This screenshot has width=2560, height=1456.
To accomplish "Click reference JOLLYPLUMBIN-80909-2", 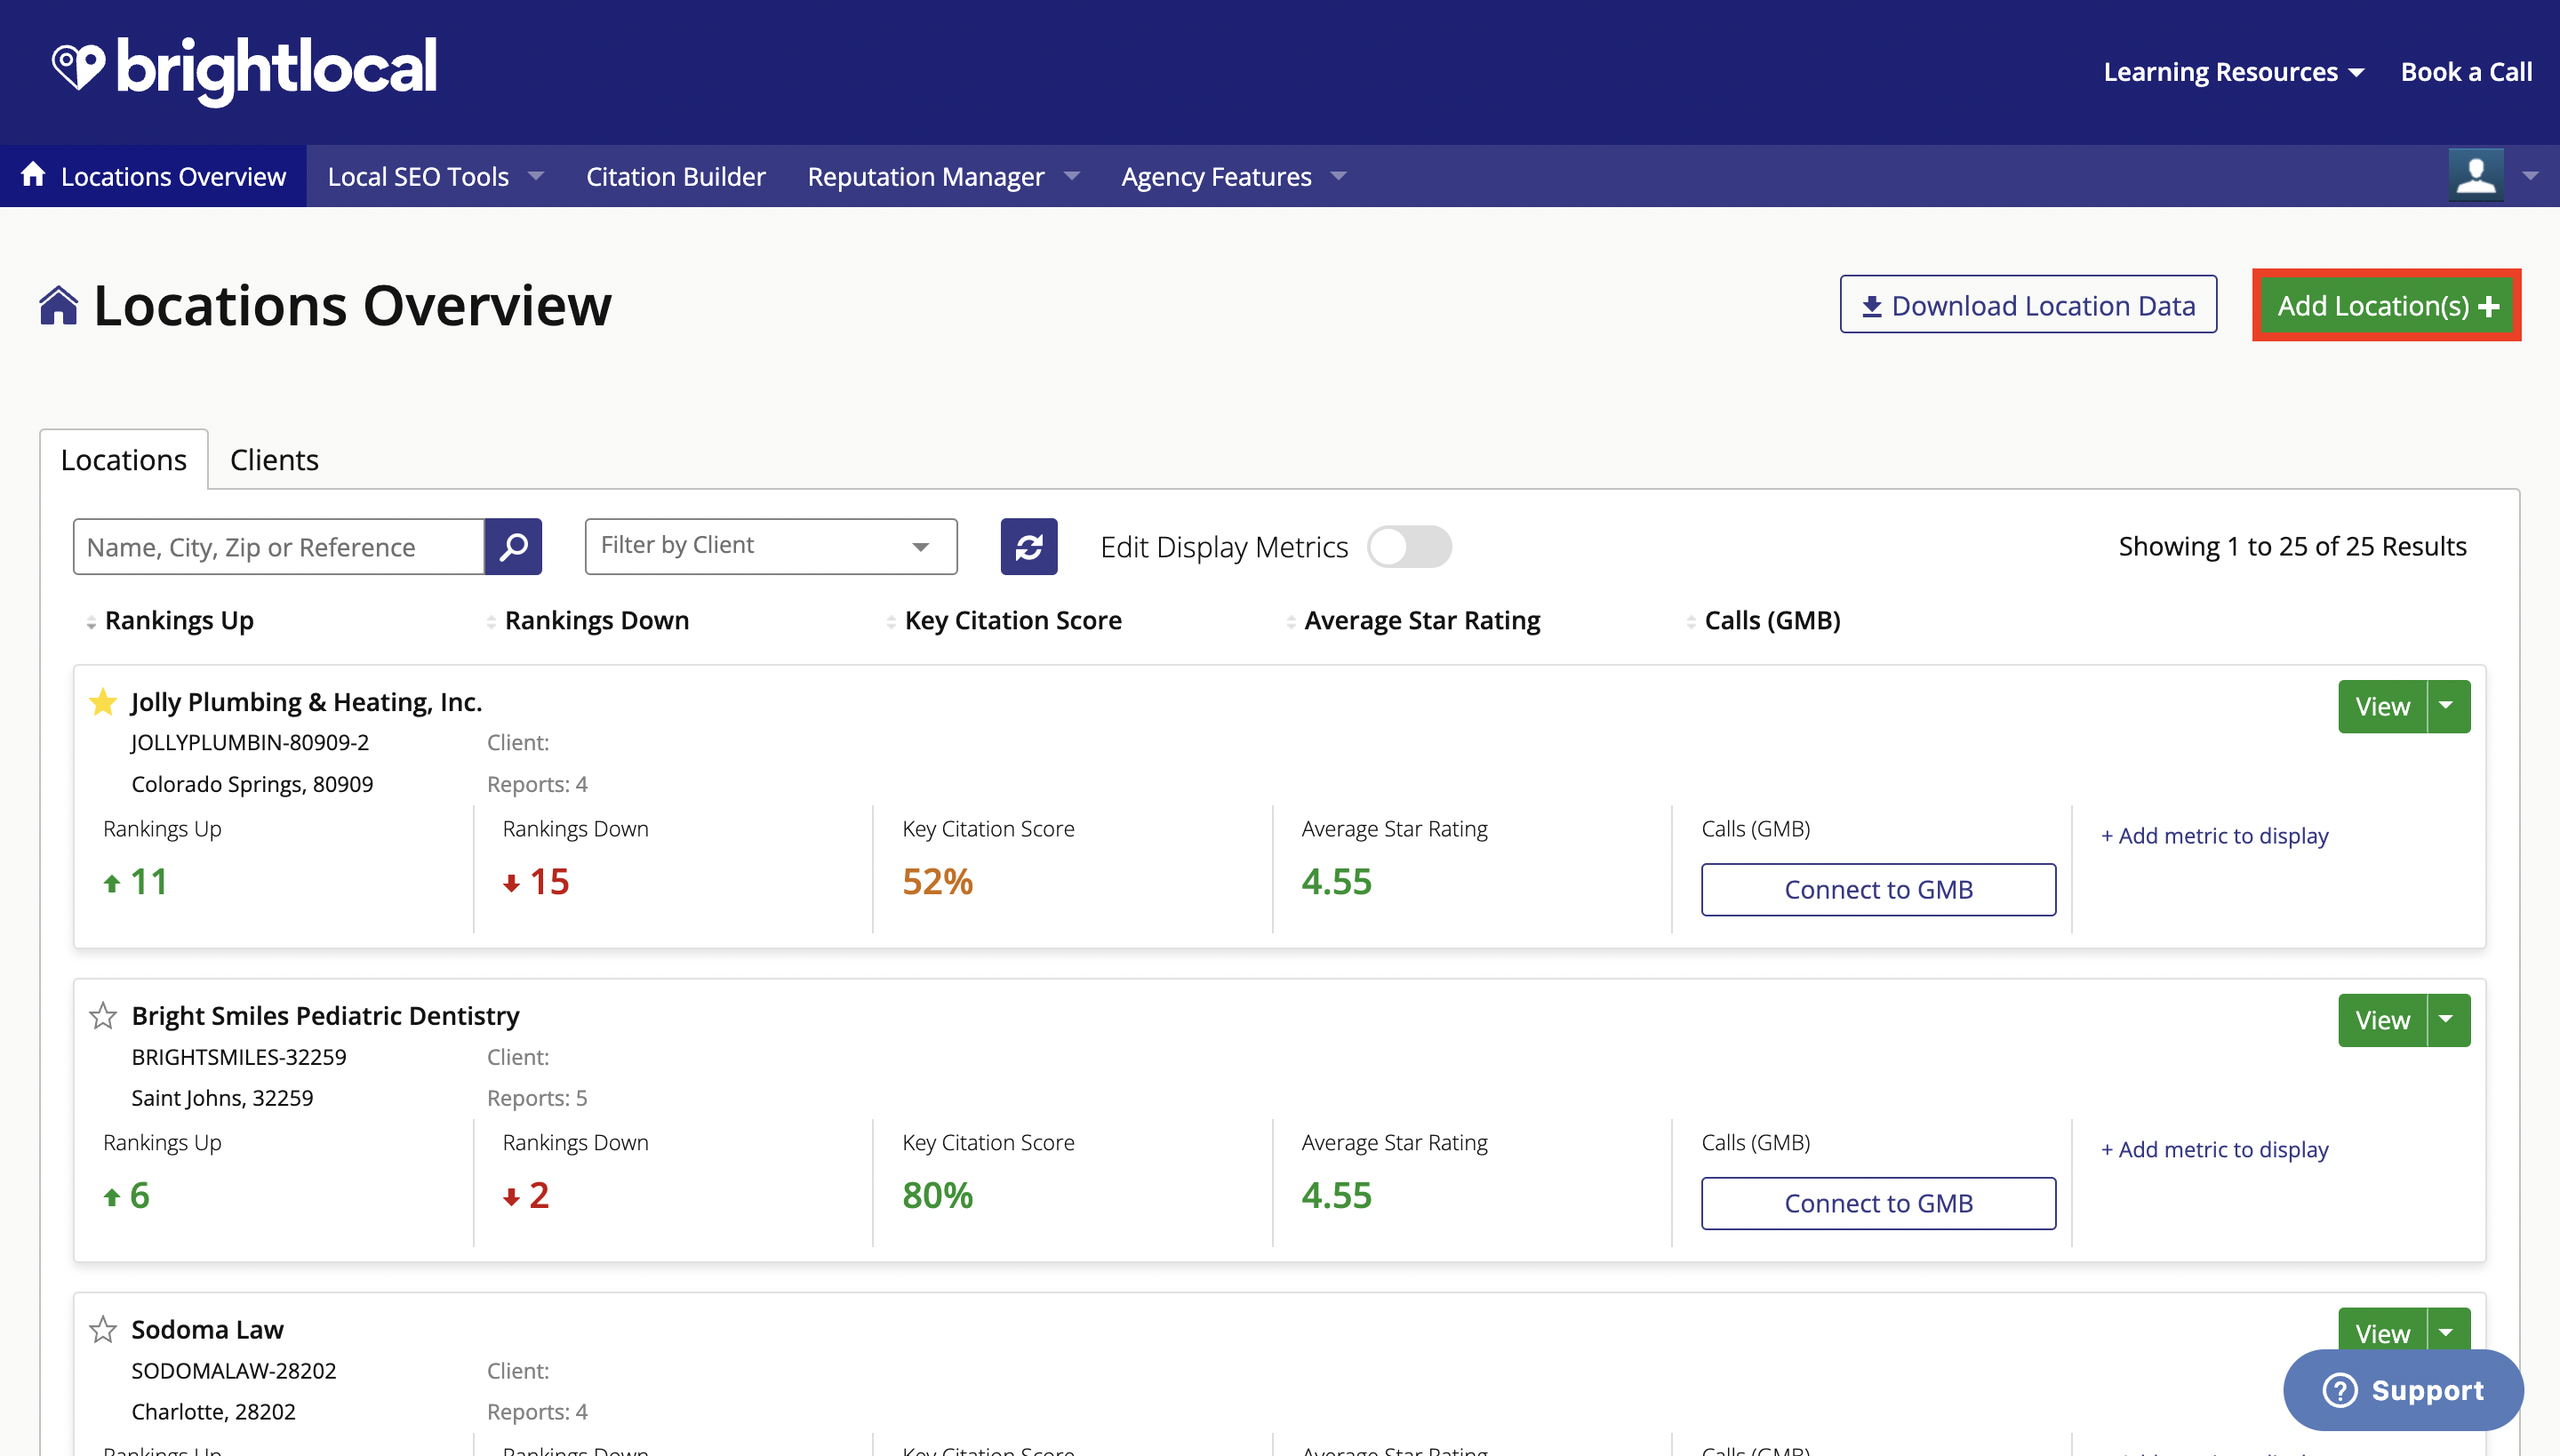I will click(x=250, y=742).
